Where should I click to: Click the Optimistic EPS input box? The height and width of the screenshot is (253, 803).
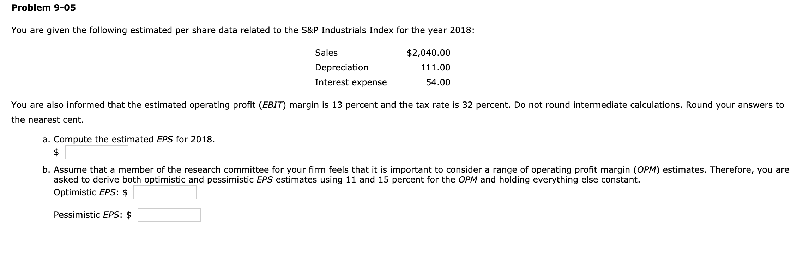coord(165,192)
